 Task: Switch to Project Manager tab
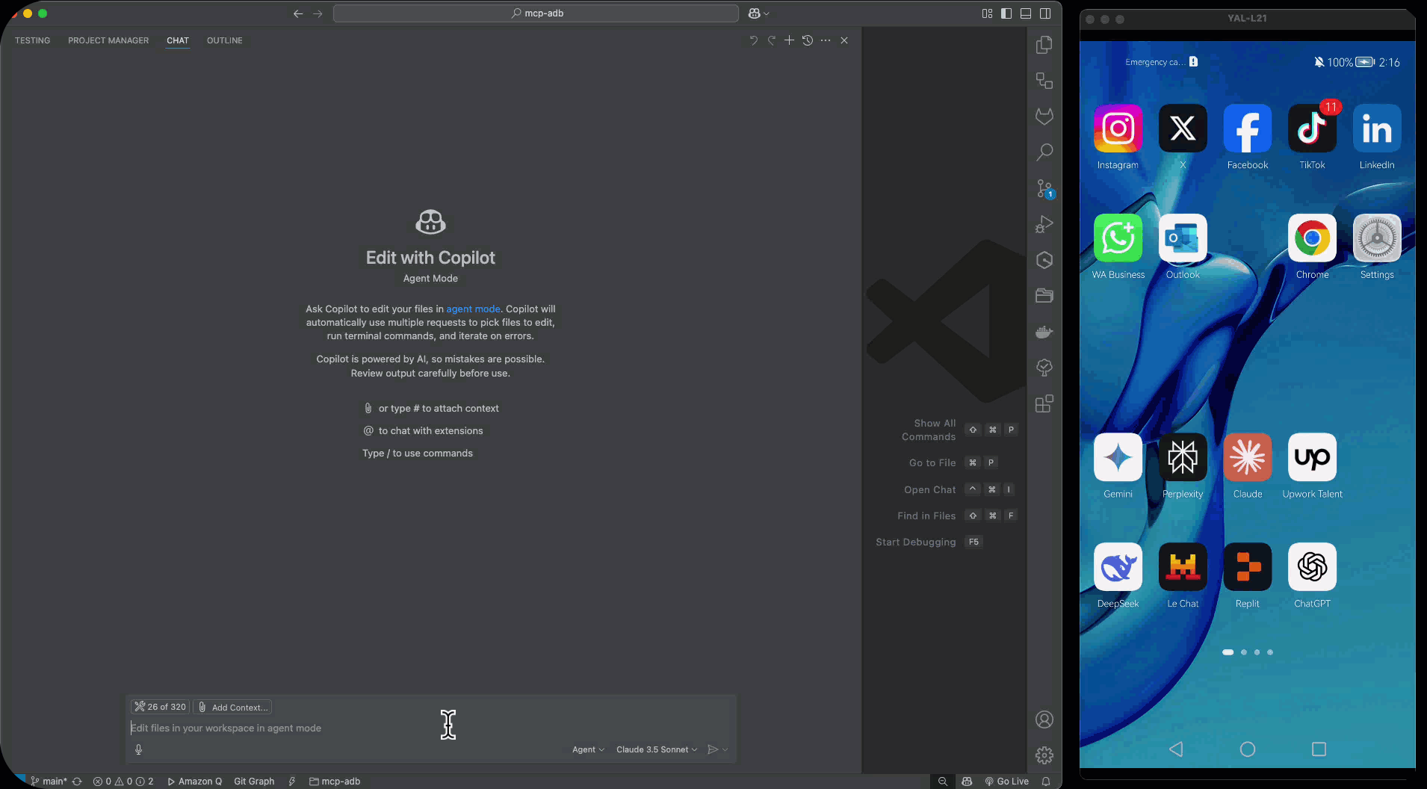pos(108,40)
